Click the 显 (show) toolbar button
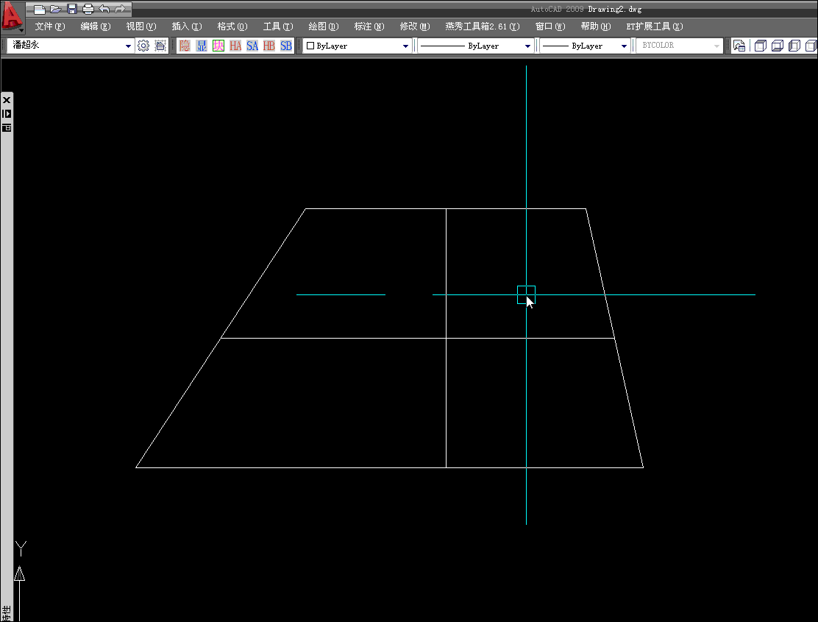 tap(202, 46)
